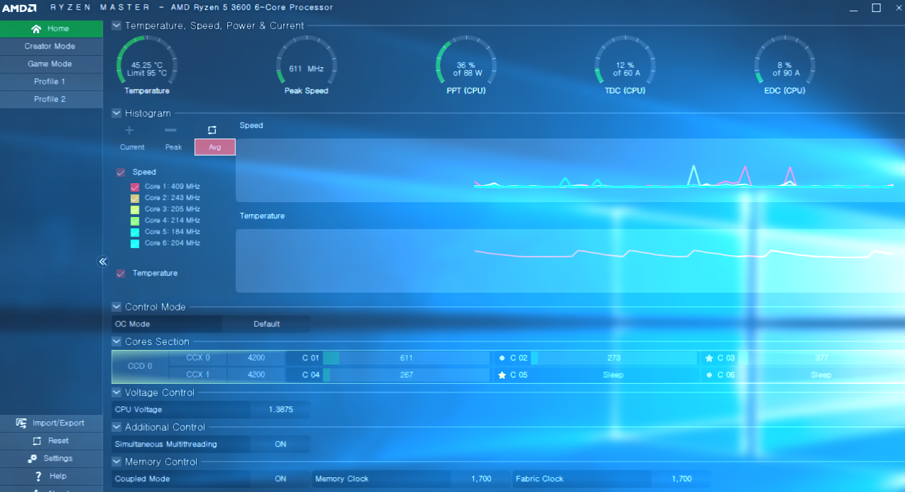Viewport: 905px width, 492px height.
Task: Select the Avg histogram view
Action: 215,148
